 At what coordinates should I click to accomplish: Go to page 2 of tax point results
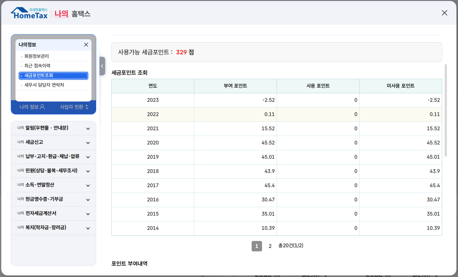(270, 246)
